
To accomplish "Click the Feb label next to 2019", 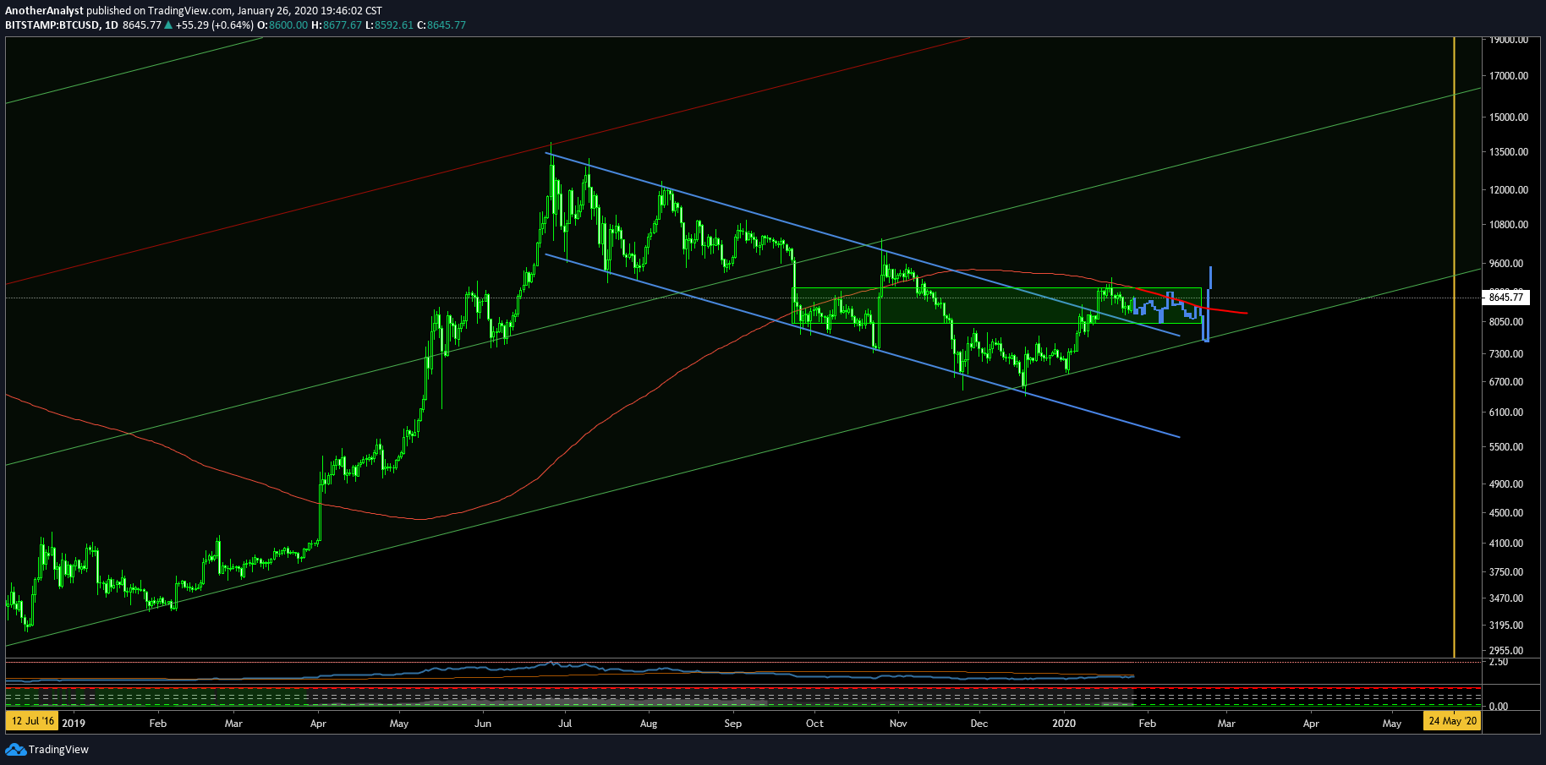I will 157,724.
